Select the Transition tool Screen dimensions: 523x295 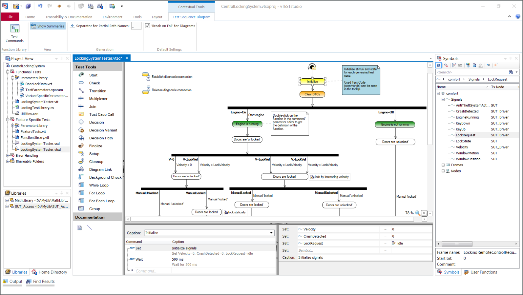coord(98,91)
